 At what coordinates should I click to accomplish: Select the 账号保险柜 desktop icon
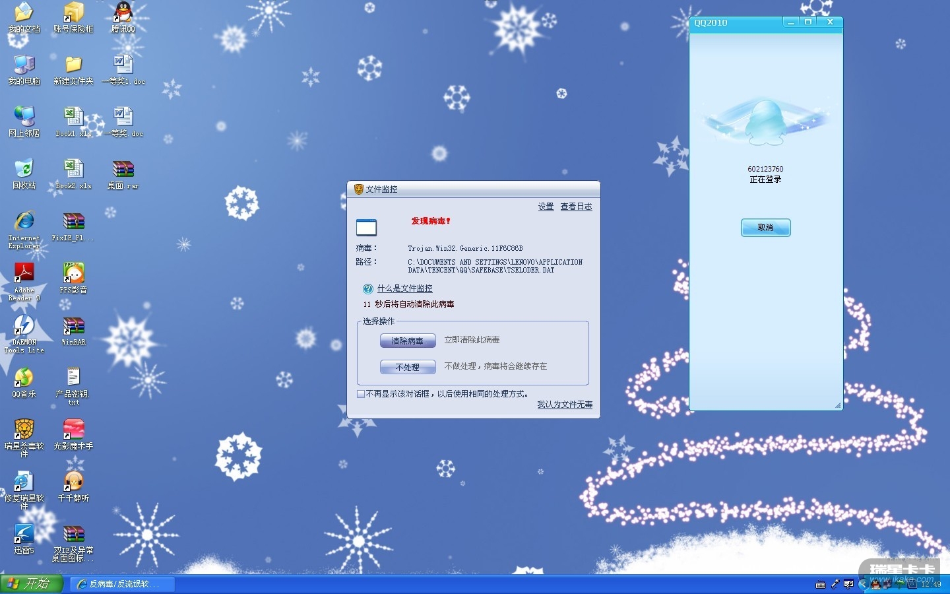pos(73,17)
